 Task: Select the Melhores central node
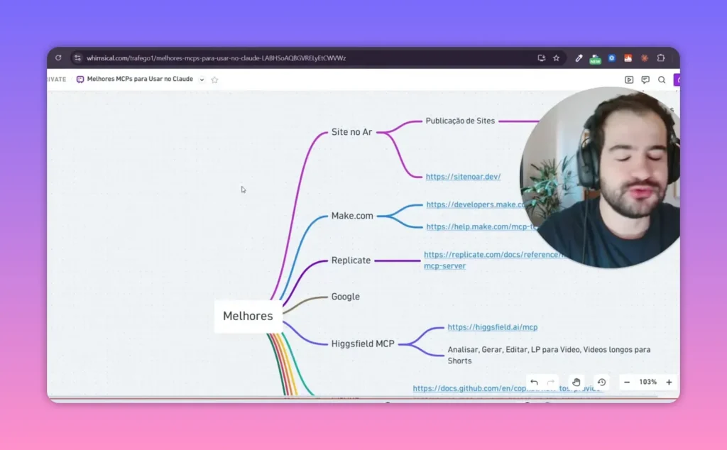248,316
